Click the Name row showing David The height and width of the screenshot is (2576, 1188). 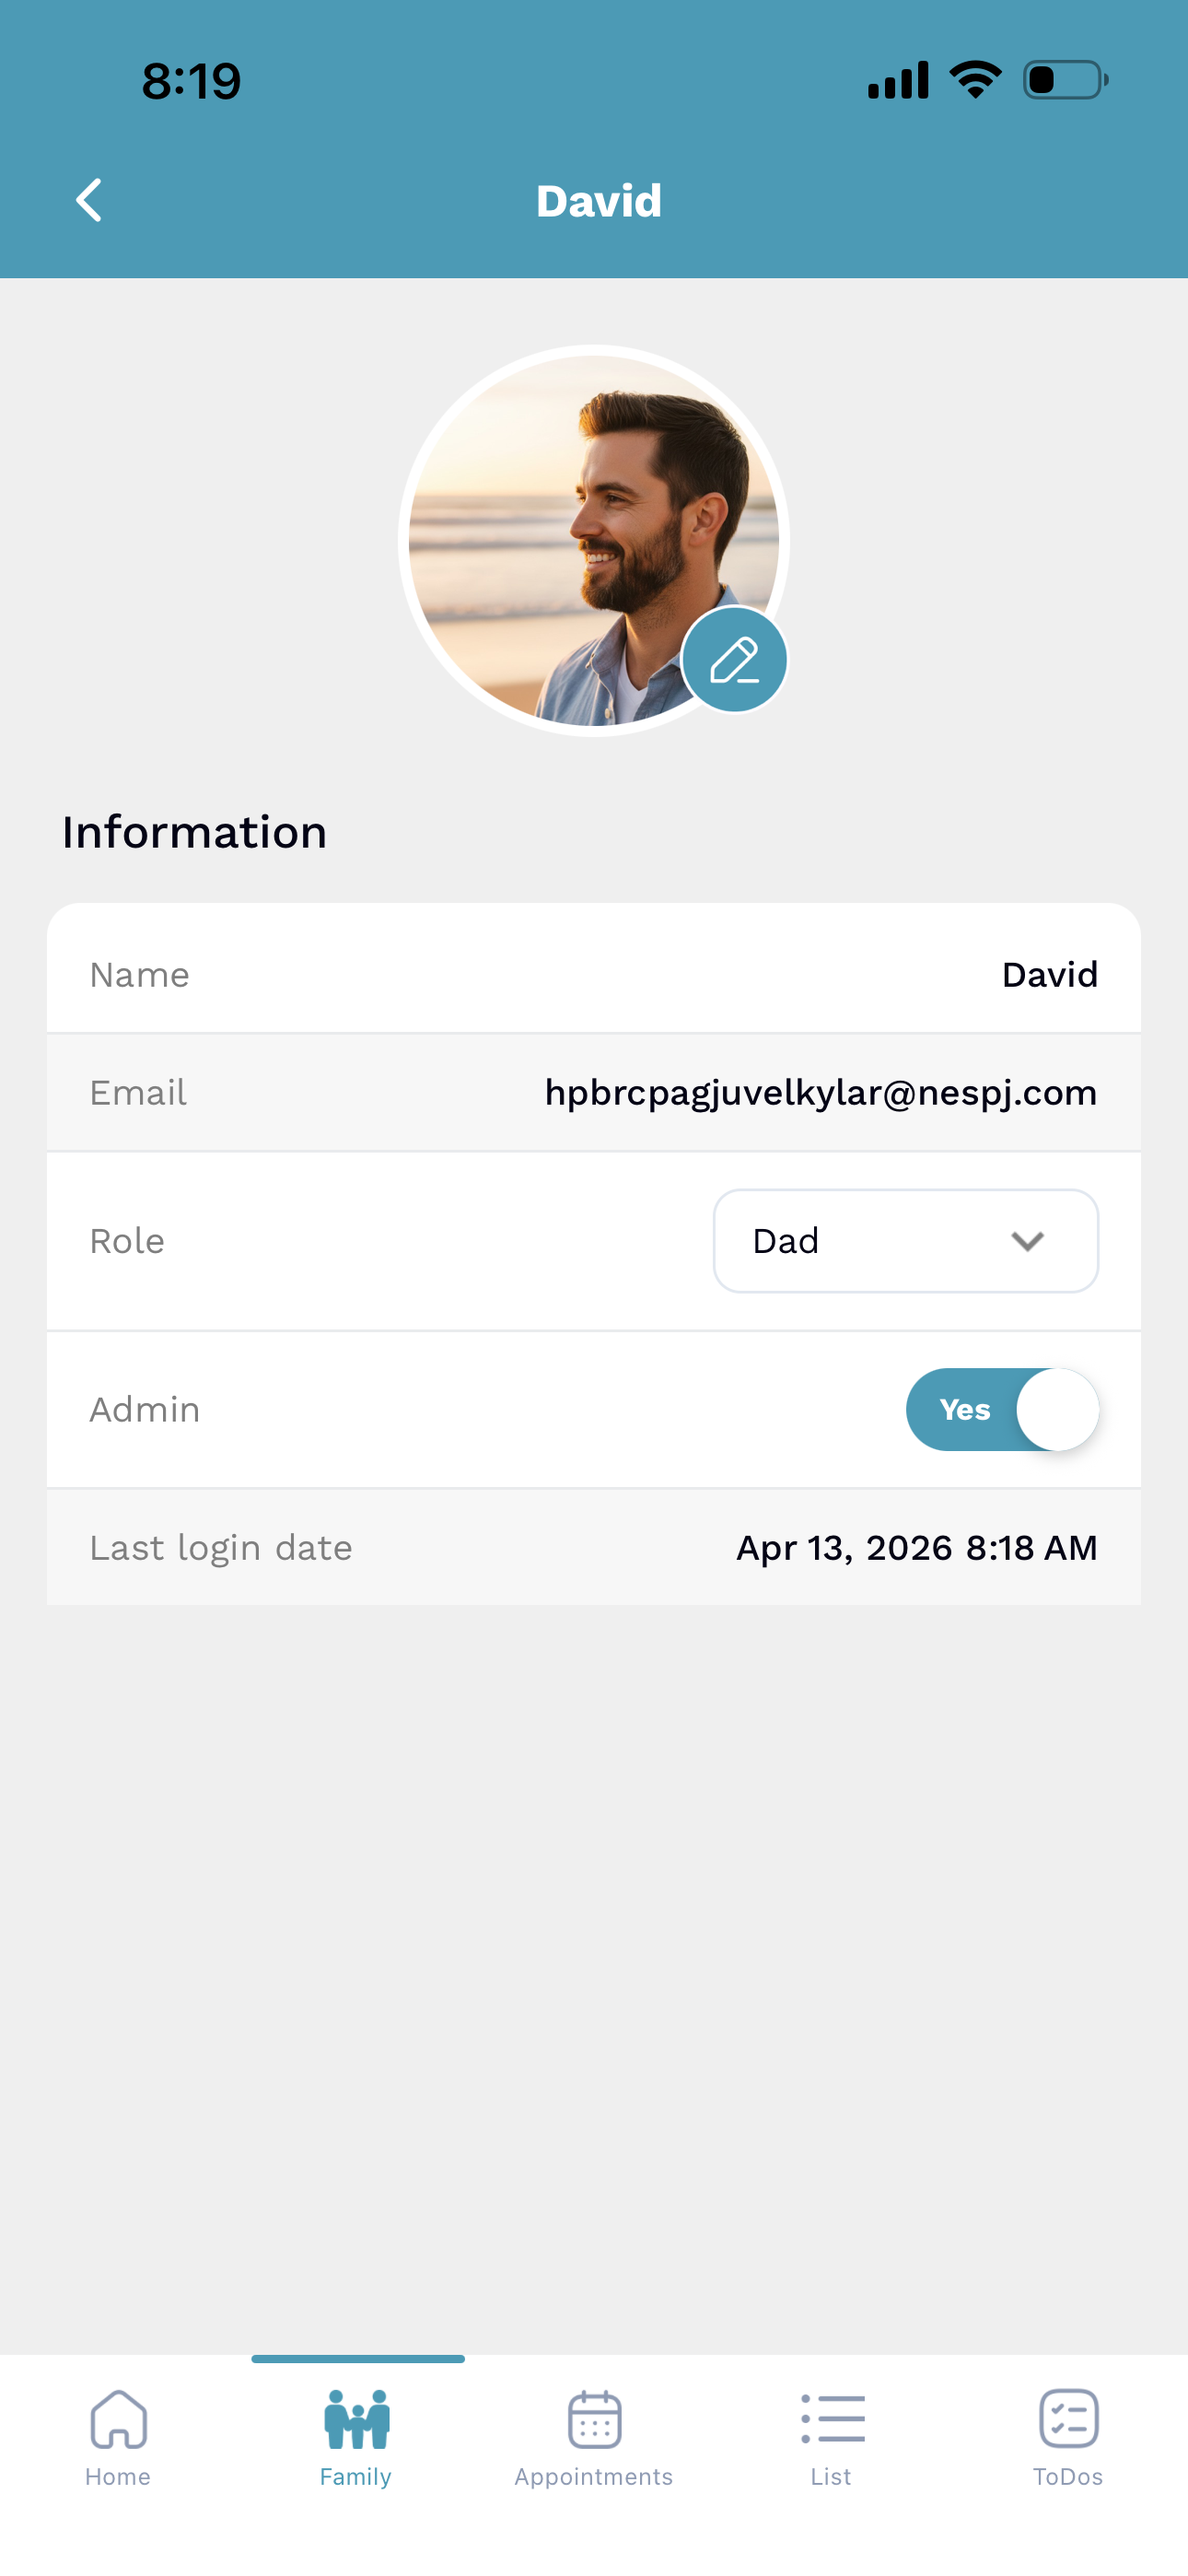[x=594, y=974]
